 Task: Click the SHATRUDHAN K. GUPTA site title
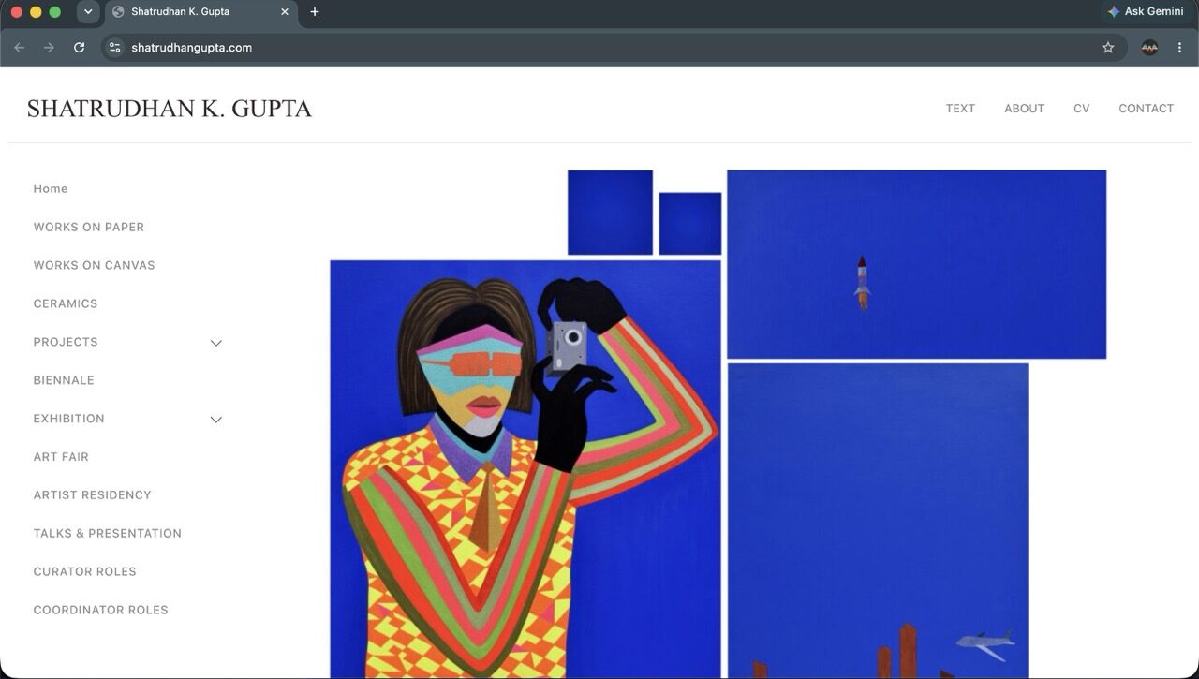coord(170,109)
